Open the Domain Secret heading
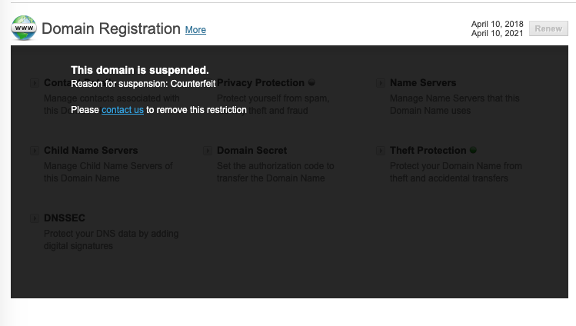 (252, 150)
